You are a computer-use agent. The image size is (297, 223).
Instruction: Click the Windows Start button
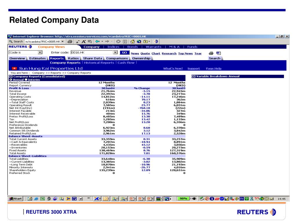pos(15,199)
